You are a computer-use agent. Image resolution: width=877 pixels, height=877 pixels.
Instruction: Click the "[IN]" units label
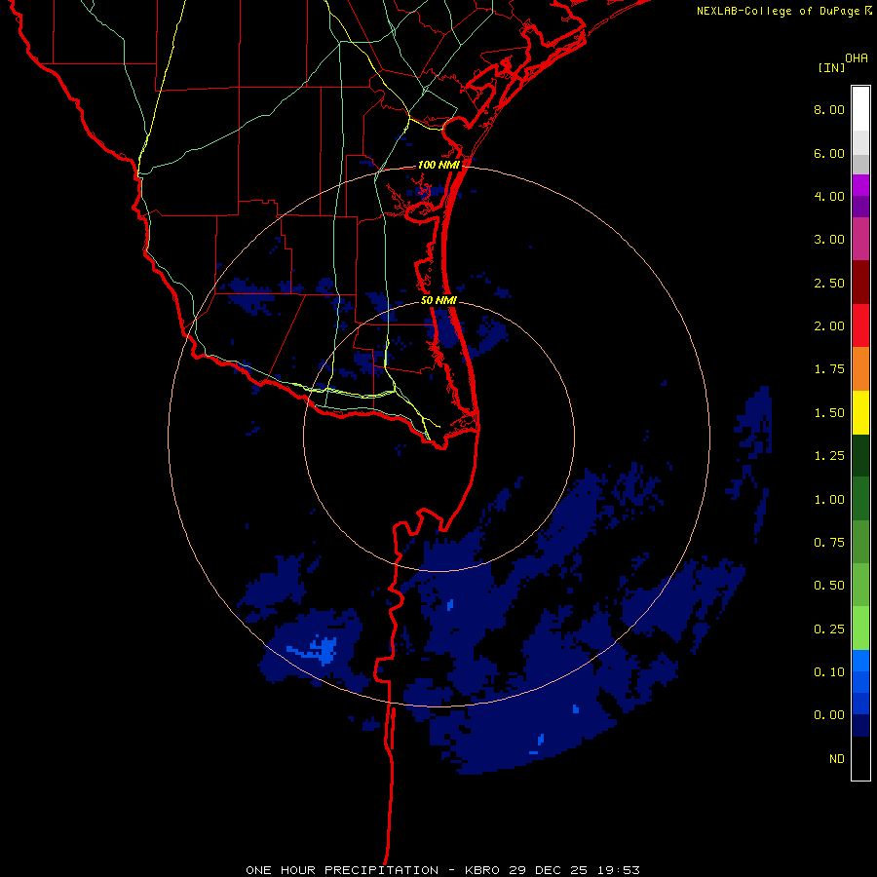832,67
